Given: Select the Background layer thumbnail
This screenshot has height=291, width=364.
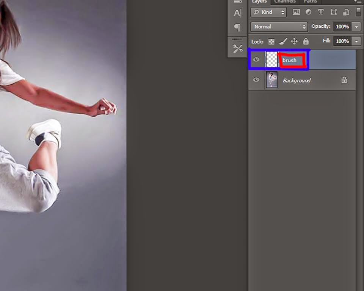Looking at the screenshot, I should (x=271, y=80).
